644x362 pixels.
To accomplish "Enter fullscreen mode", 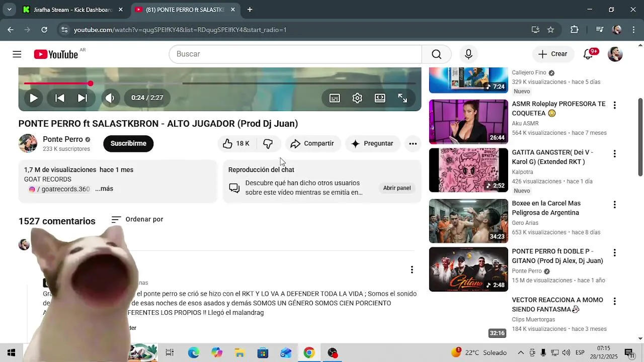I will point(403,98).
